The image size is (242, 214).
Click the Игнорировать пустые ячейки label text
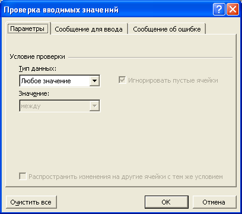173,80
